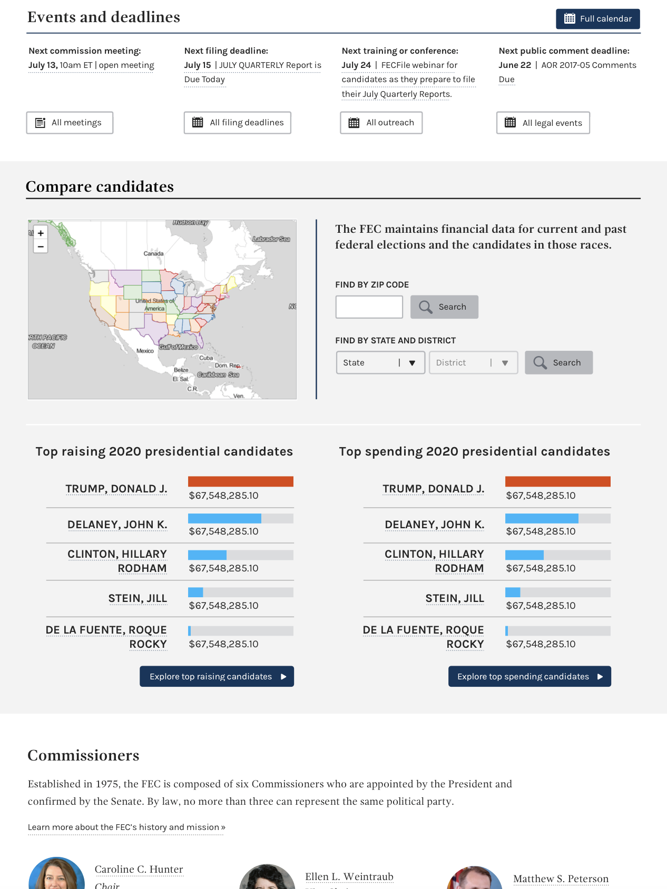Open Explore top raising candidates

(x=217, y=676)
